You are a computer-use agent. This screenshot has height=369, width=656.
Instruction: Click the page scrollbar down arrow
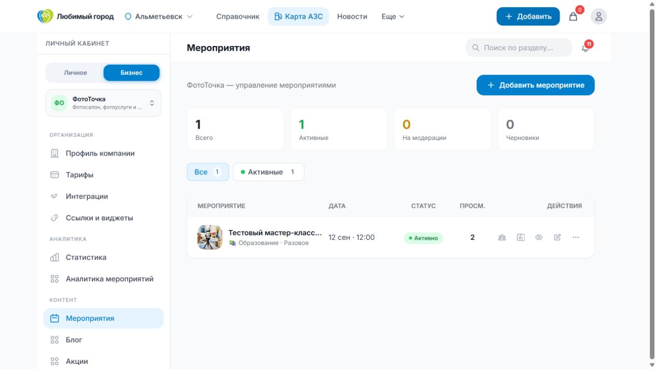coord(652,365)
